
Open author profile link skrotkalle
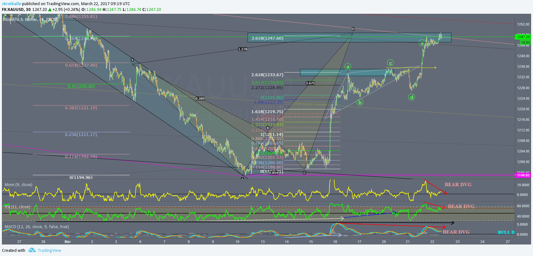pos(11,4)
